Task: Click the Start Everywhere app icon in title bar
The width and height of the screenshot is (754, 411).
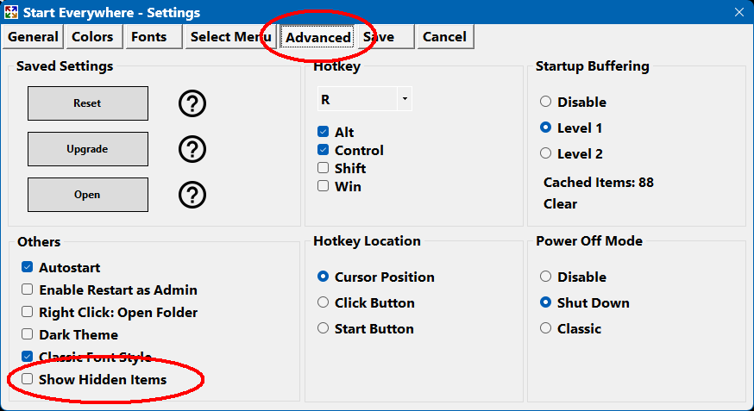Action: coord(11,12)
